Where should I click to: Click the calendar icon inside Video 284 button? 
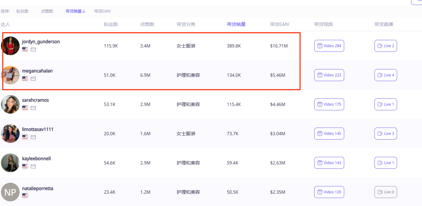point(320,46)
